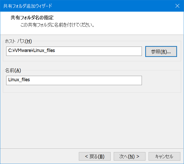The width and height of the screenshot is (184, 164).
Task: Go back with the < 戻る(B) button
Action: [95, 156]
